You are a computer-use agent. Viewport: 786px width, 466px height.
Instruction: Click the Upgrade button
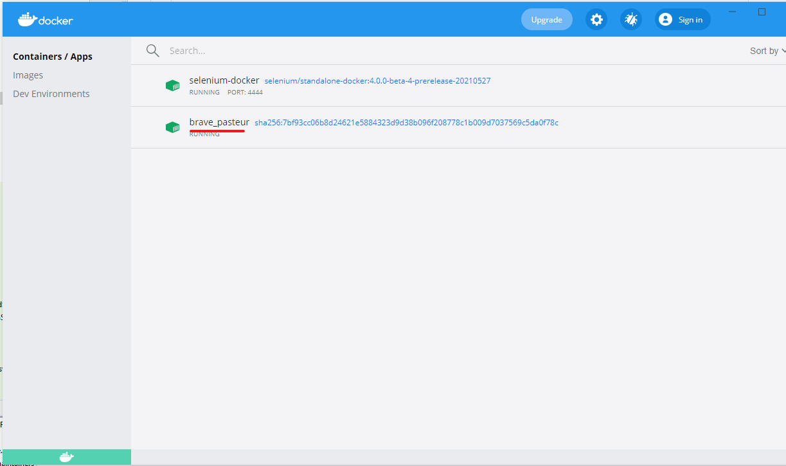(x=547, y=20)
